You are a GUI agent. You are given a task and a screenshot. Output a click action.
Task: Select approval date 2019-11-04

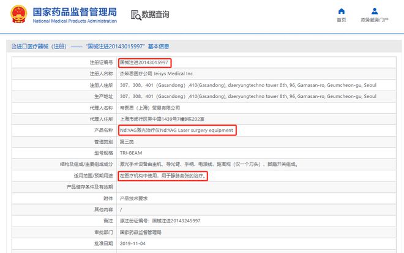pos(133,243)
